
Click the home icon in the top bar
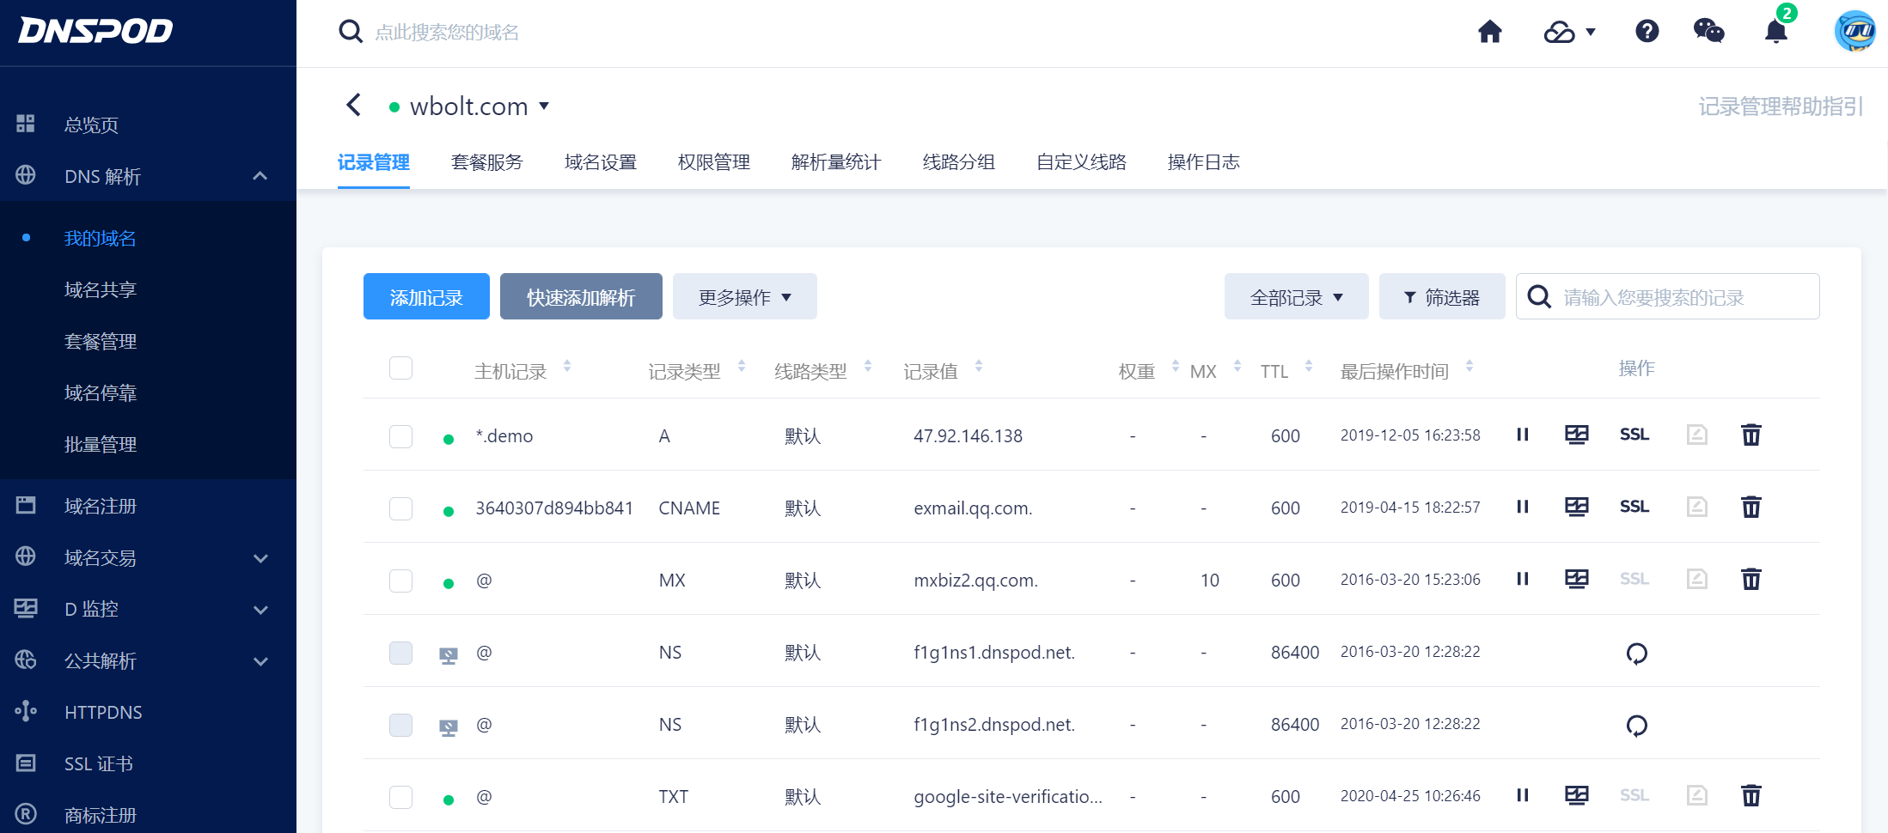1490,32
